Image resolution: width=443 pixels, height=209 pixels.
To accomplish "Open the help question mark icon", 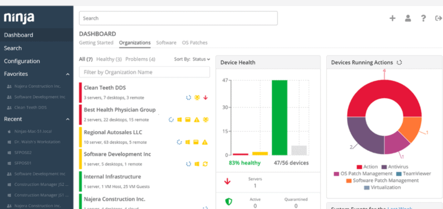I will tap(423, 18).
